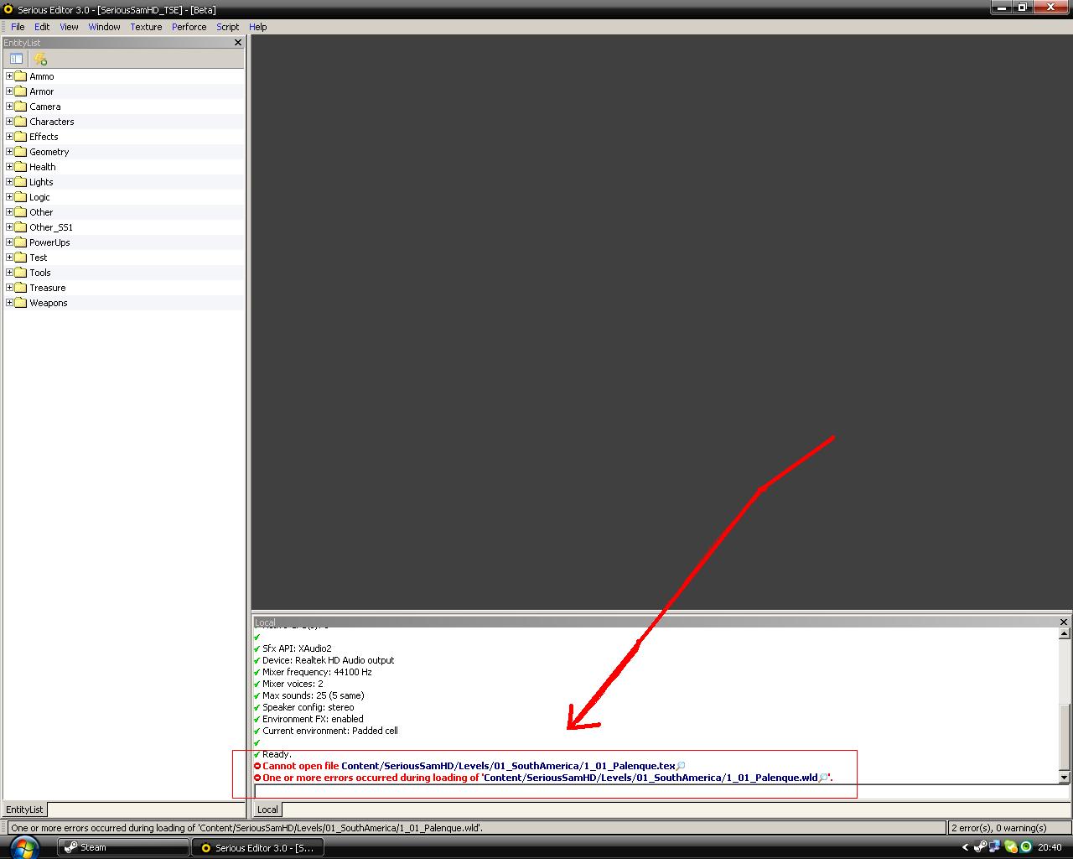Click the 'Sfx API: XAudio2' log line
Viewport: 1073px width, 859px height.
click(x=297, y=648)
